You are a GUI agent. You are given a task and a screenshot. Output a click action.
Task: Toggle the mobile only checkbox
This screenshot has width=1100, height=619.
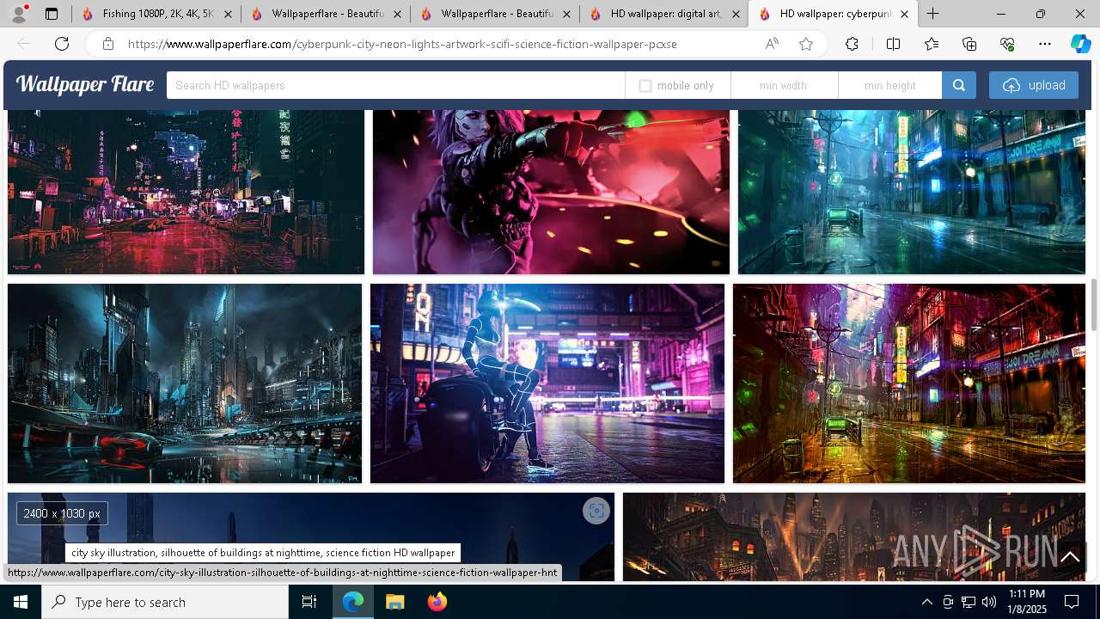click(x=645, y=86)
